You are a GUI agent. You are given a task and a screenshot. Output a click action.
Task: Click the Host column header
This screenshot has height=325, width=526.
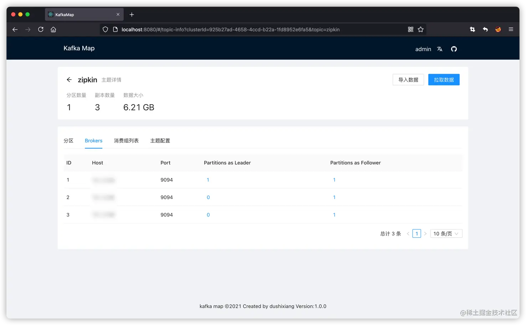point(97,163)
